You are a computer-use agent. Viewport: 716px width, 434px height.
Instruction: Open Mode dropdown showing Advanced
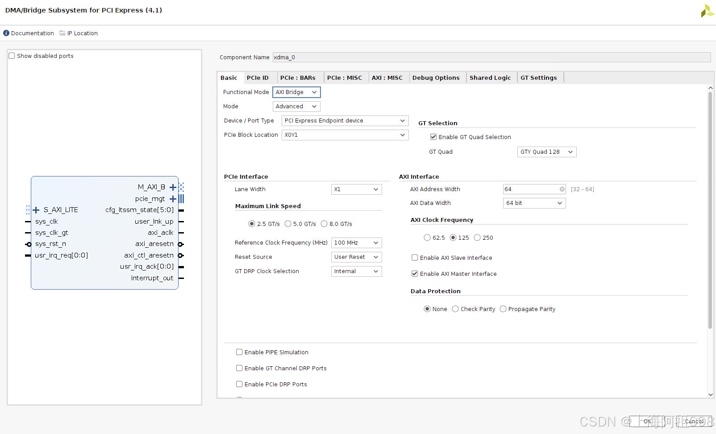click(296, 106)
